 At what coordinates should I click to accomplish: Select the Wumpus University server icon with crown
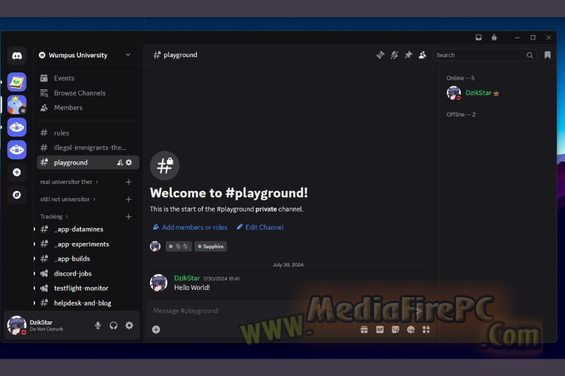(17, 105)
